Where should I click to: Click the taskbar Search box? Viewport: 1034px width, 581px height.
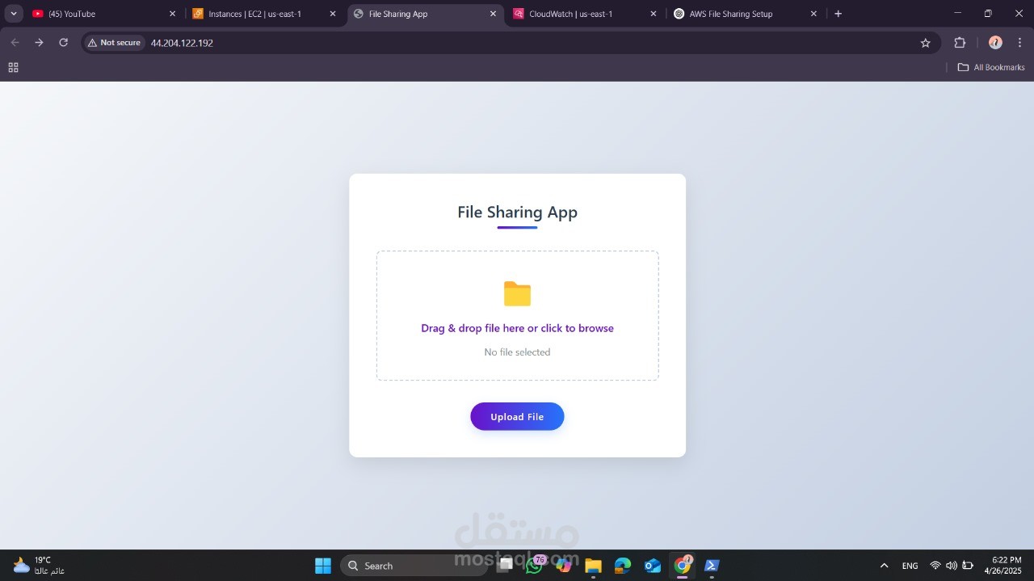[x=414, y=566]
